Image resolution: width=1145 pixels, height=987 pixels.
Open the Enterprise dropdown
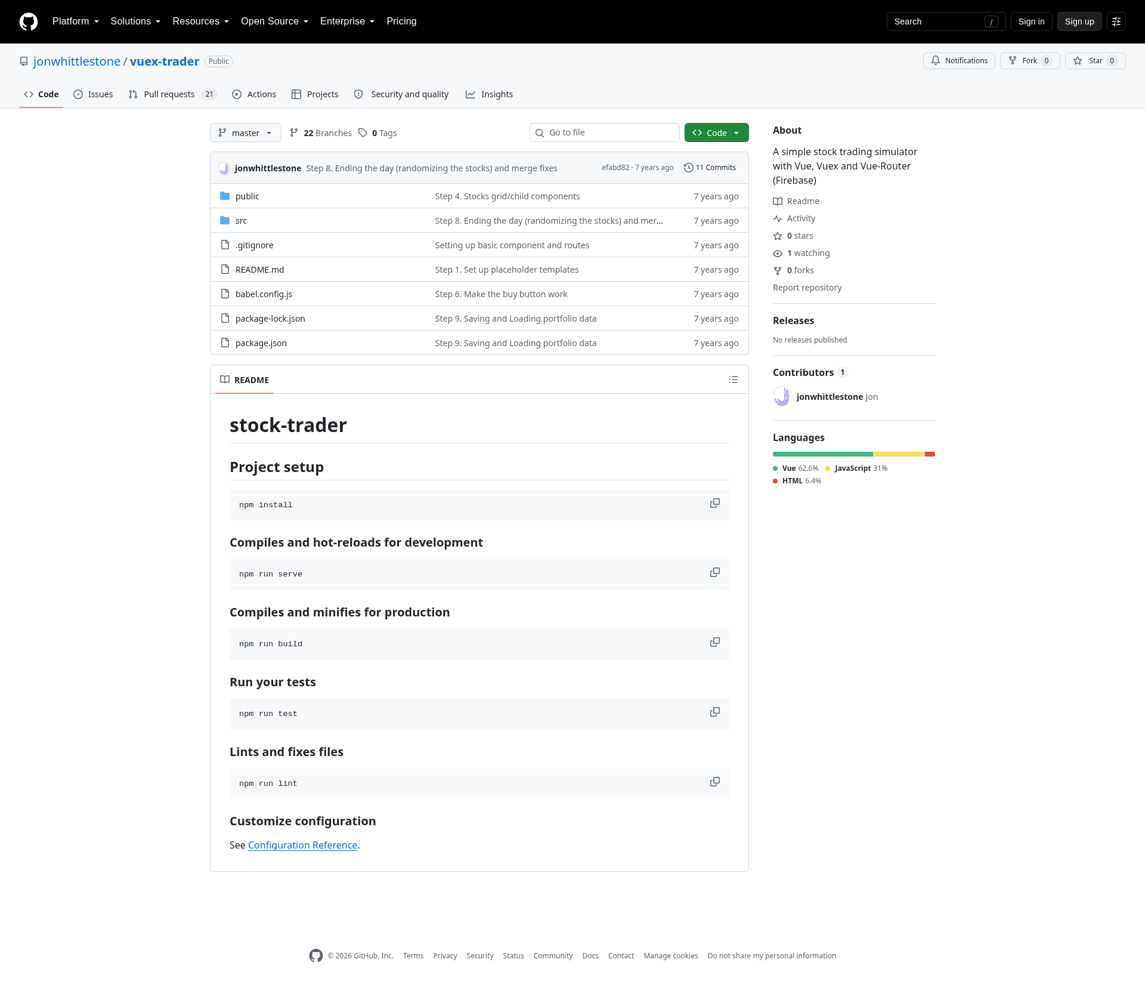point(348,21)
